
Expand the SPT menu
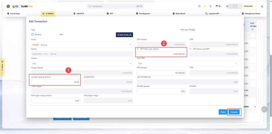111,13
